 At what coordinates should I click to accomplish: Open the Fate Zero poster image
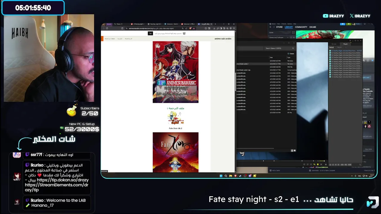[176, 152]
